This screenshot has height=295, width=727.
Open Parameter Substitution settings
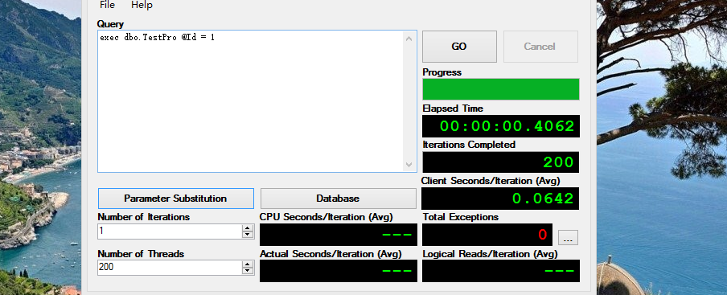point(176,199)
